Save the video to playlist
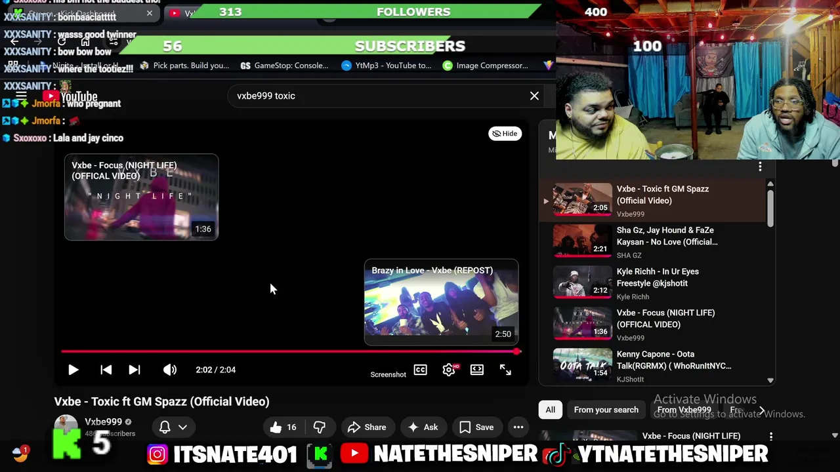 [477, 427]
